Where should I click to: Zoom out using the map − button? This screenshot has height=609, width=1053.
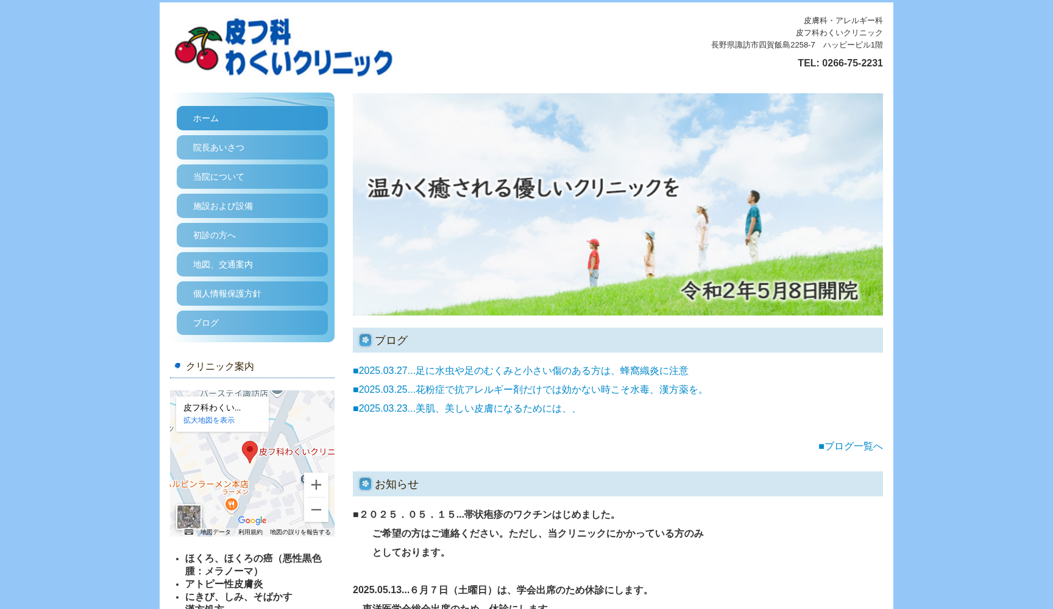point(316,510)
